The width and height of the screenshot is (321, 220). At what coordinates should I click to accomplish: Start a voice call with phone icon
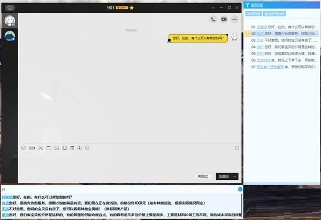[213, 19]
